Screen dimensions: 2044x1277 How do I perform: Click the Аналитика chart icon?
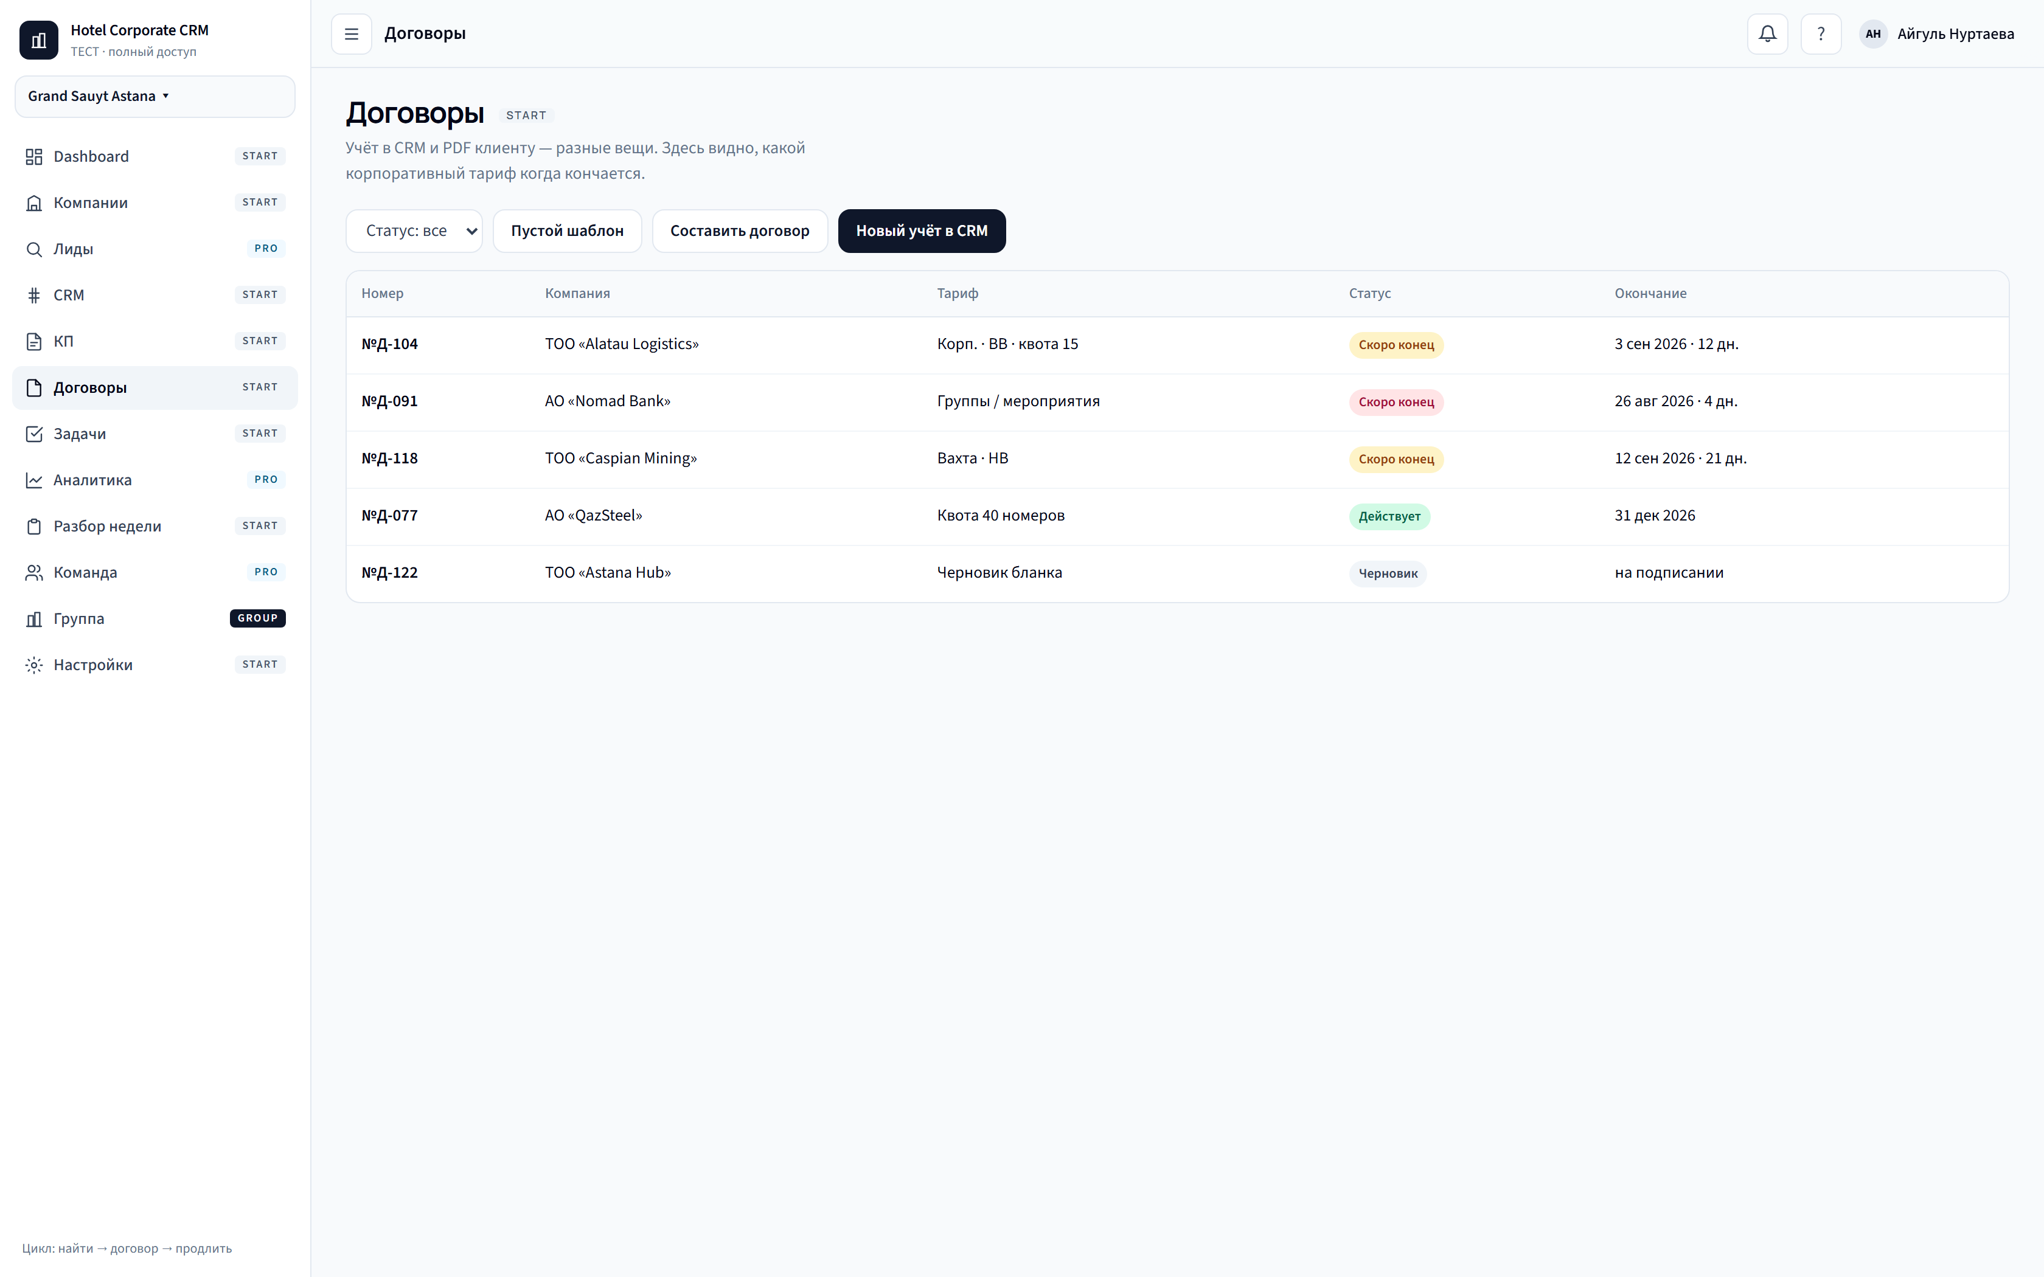[34, 480]
